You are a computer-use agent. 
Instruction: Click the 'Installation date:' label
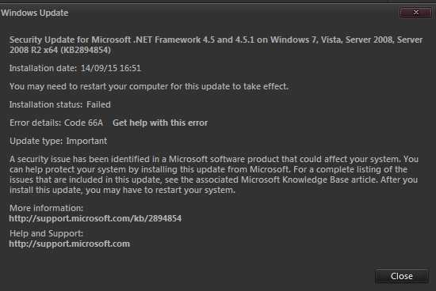43,68
